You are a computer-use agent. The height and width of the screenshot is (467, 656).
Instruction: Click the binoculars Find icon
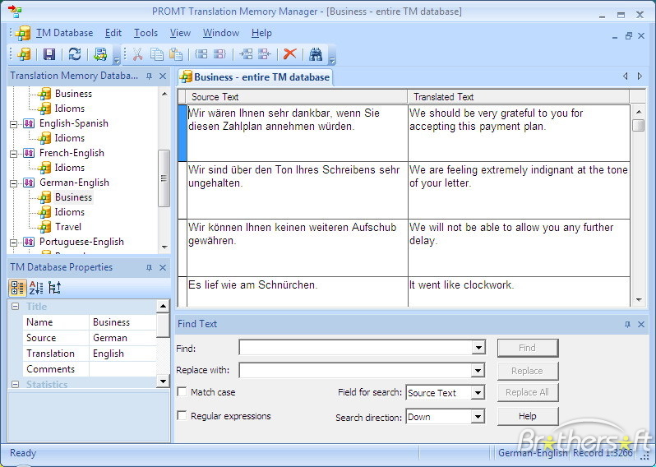tap(315, 54)
